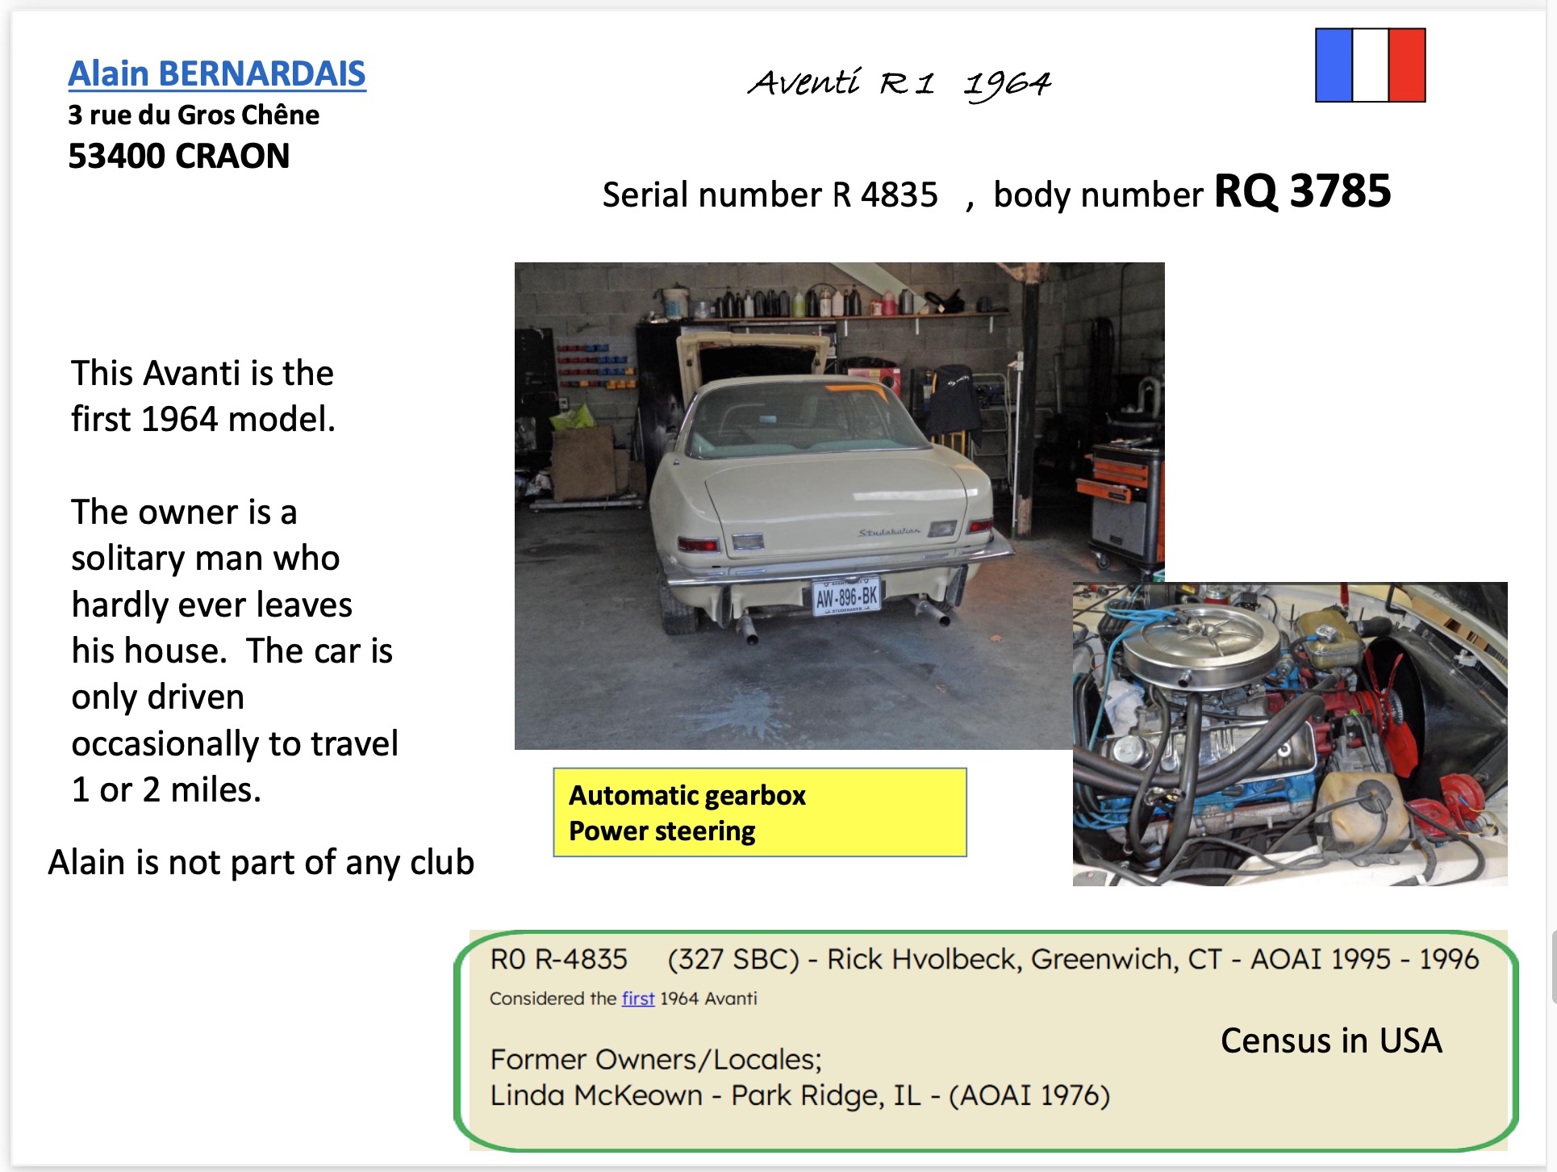Click 'Serial number R 4835' text

[770, 195]
